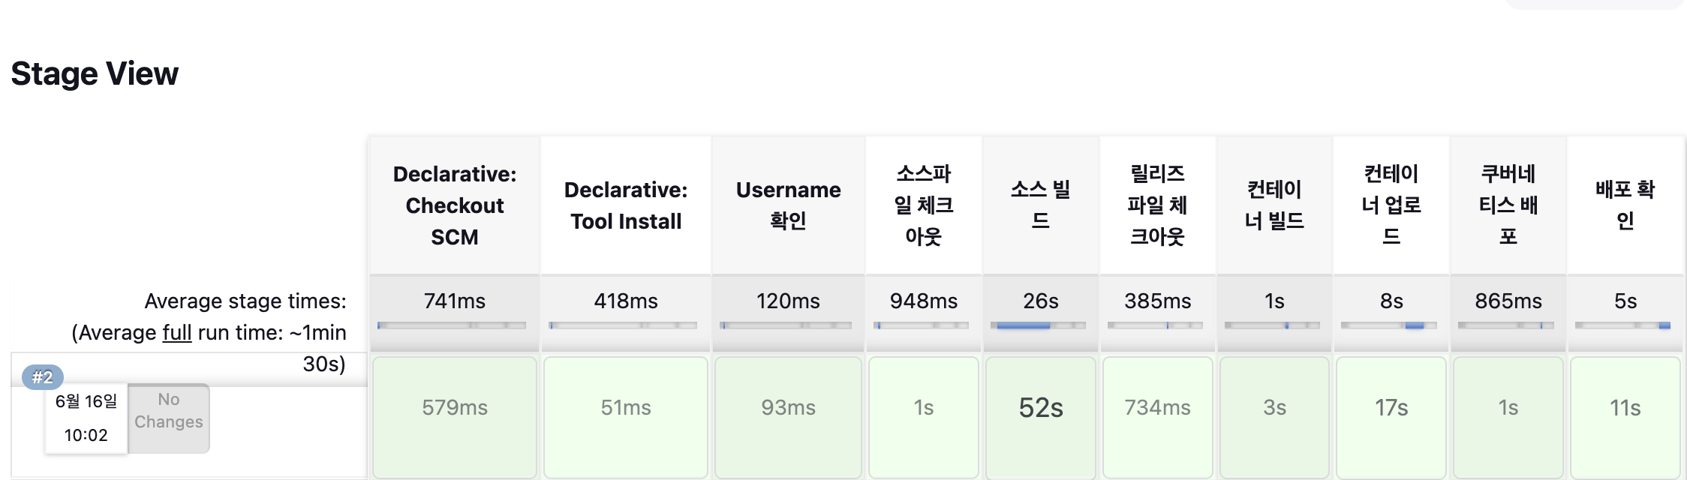Select the 쿠버네티스 배포 cell showing 1s
The width and height of the screenshot is (1687, 480).
1508,409
